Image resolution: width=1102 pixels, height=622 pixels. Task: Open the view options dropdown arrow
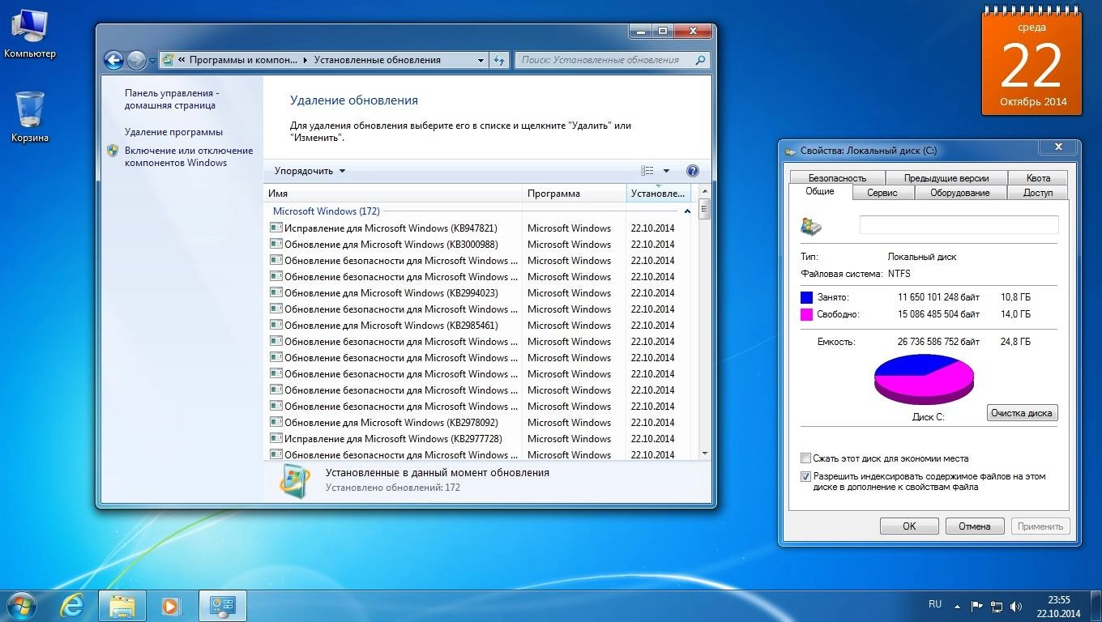(x=666, y=171)
